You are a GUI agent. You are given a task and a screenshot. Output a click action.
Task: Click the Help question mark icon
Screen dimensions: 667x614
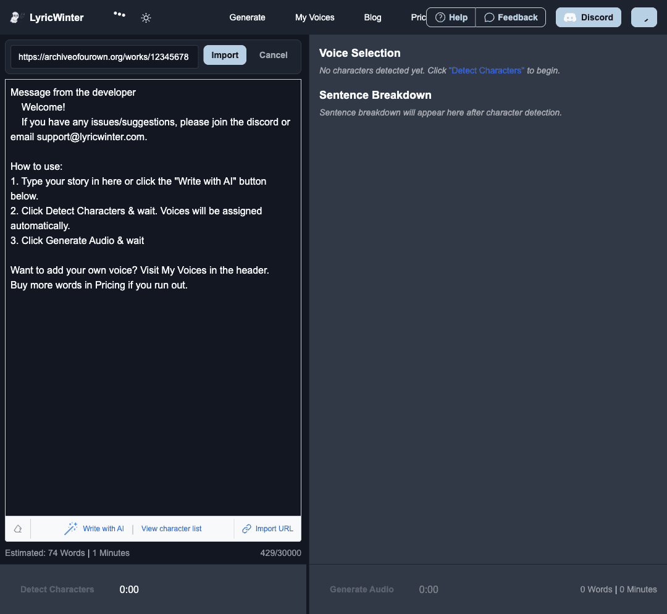[x=440, y=17]
